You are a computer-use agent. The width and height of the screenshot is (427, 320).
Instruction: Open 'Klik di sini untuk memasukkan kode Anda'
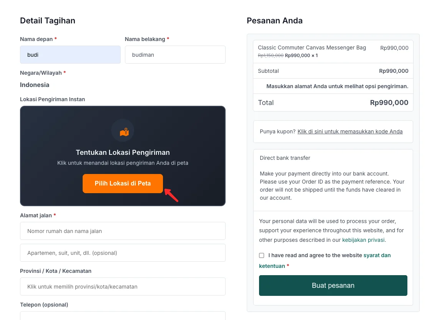pos(350,131)
